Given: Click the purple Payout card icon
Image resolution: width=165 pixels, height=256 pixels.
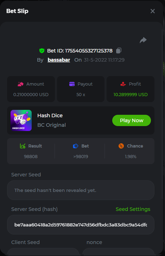Looking at the screenshot, I should pyautogui.click(x=72, y=84).
